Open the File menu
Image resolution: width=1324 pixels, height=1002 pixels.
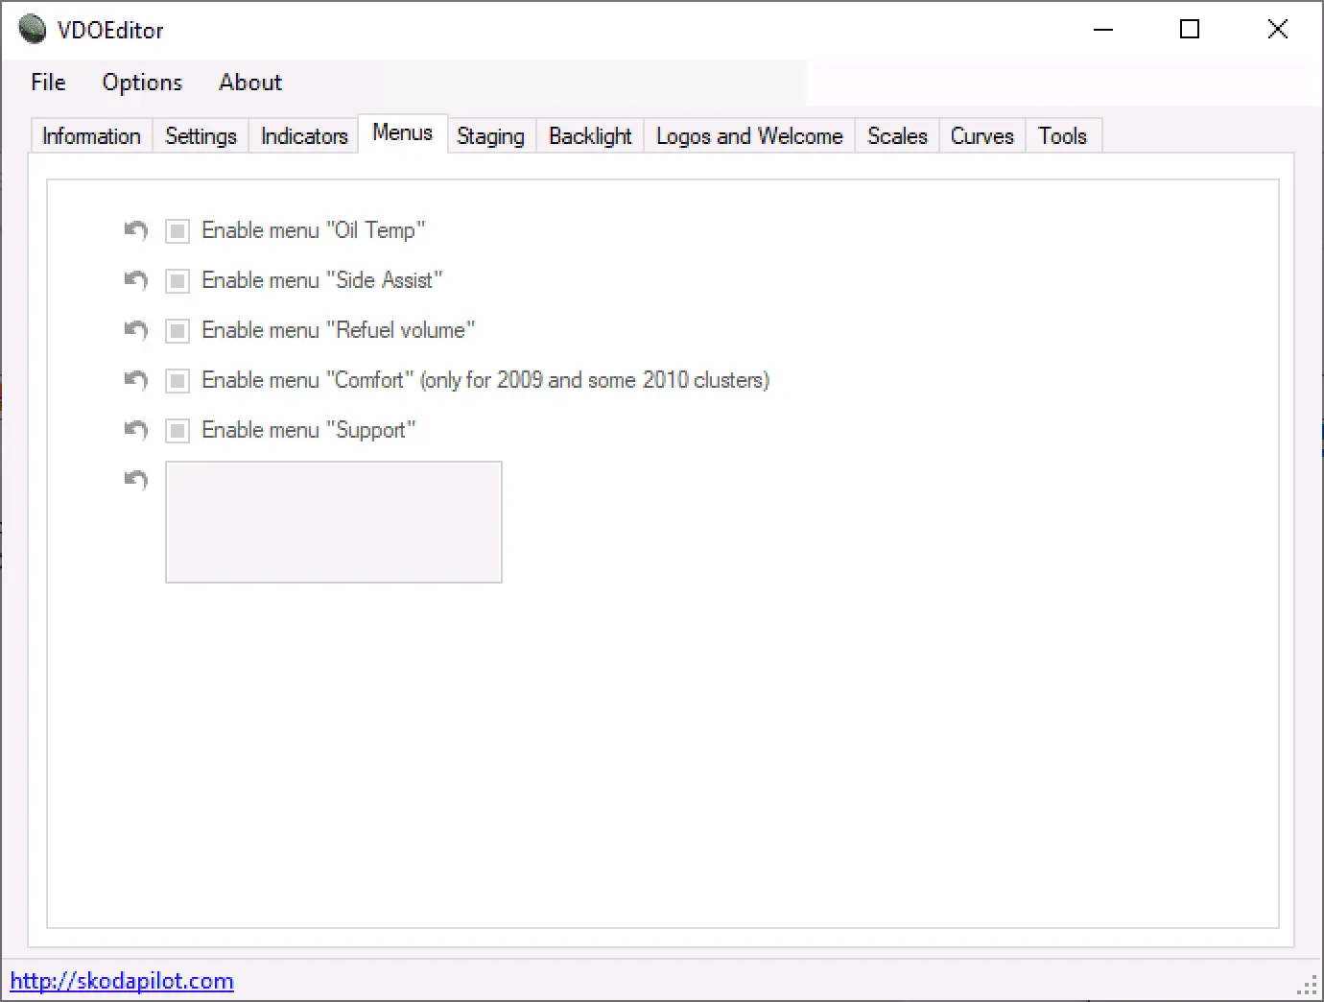click(48, 83)
